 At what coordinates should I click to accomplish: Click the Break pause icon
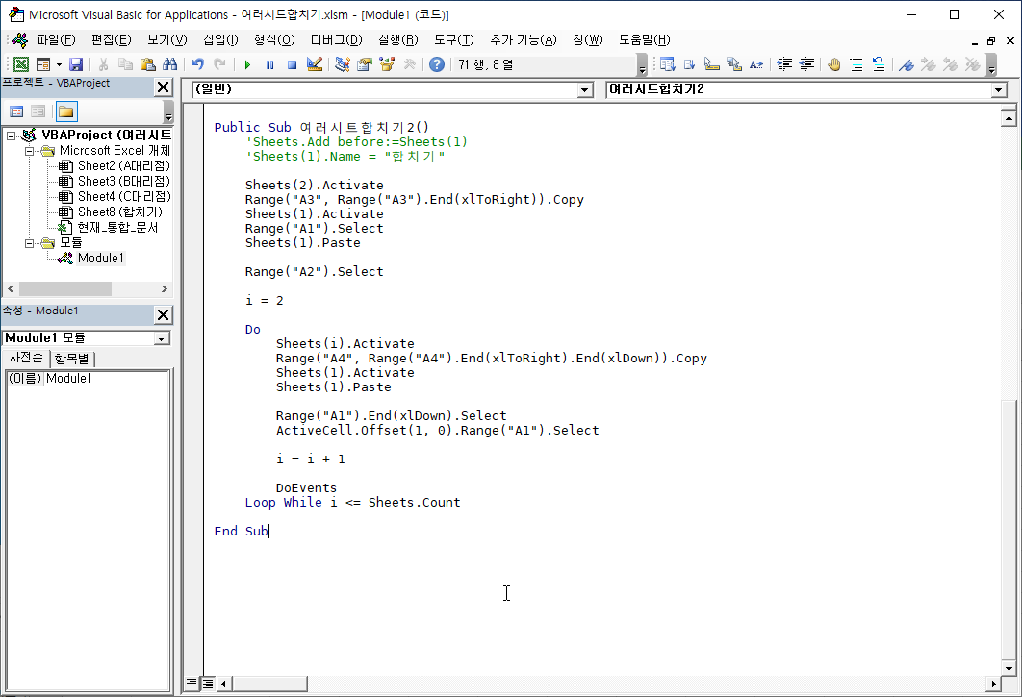pos(269,64)
